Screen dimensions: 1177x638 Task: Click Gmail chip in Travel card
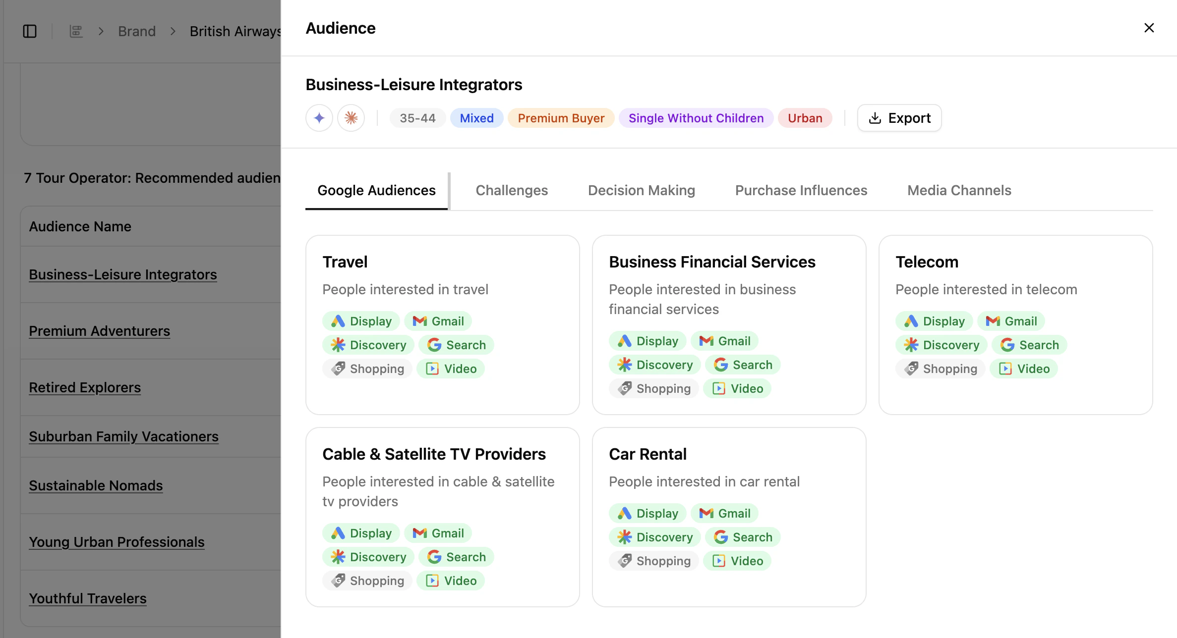click(x=438, y=321)
